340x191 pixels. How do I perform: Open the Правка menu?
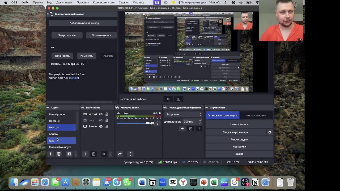pyautogui.click(x=38, y=2)
